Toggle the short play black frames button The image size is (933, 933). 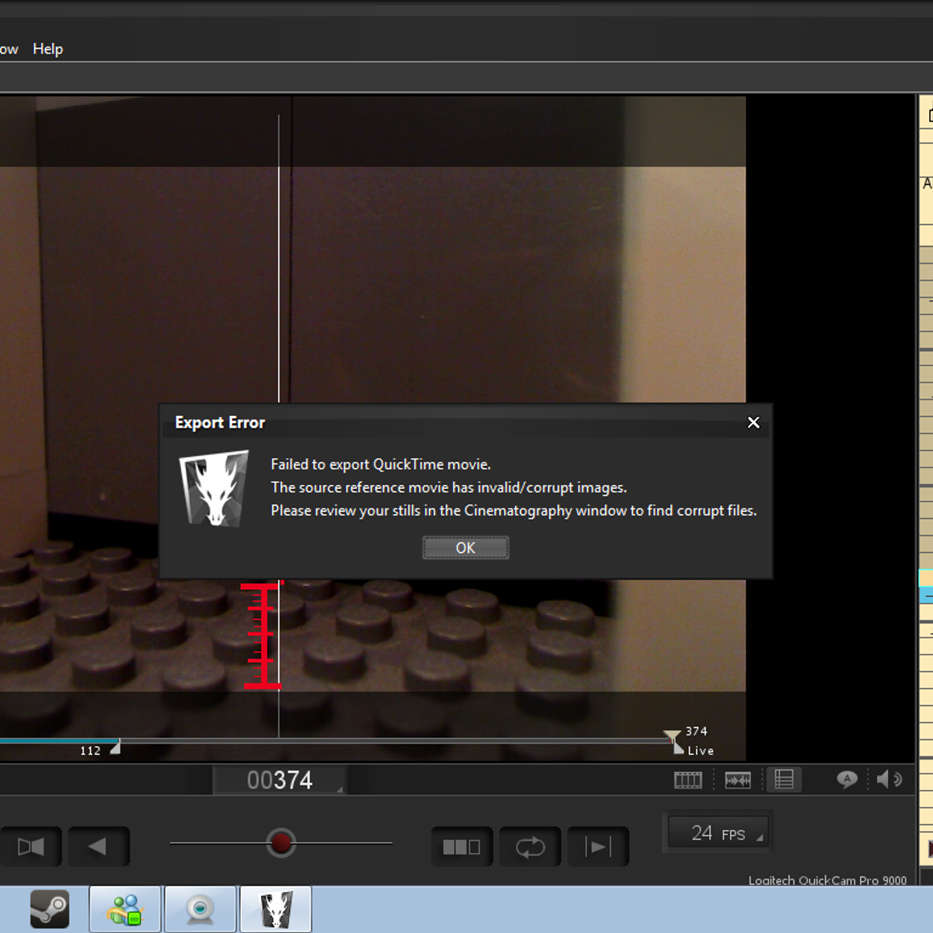[x=461, y=847]
